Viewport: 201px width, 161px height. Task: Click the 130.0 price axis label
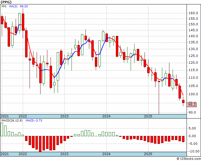pos(193,49)
